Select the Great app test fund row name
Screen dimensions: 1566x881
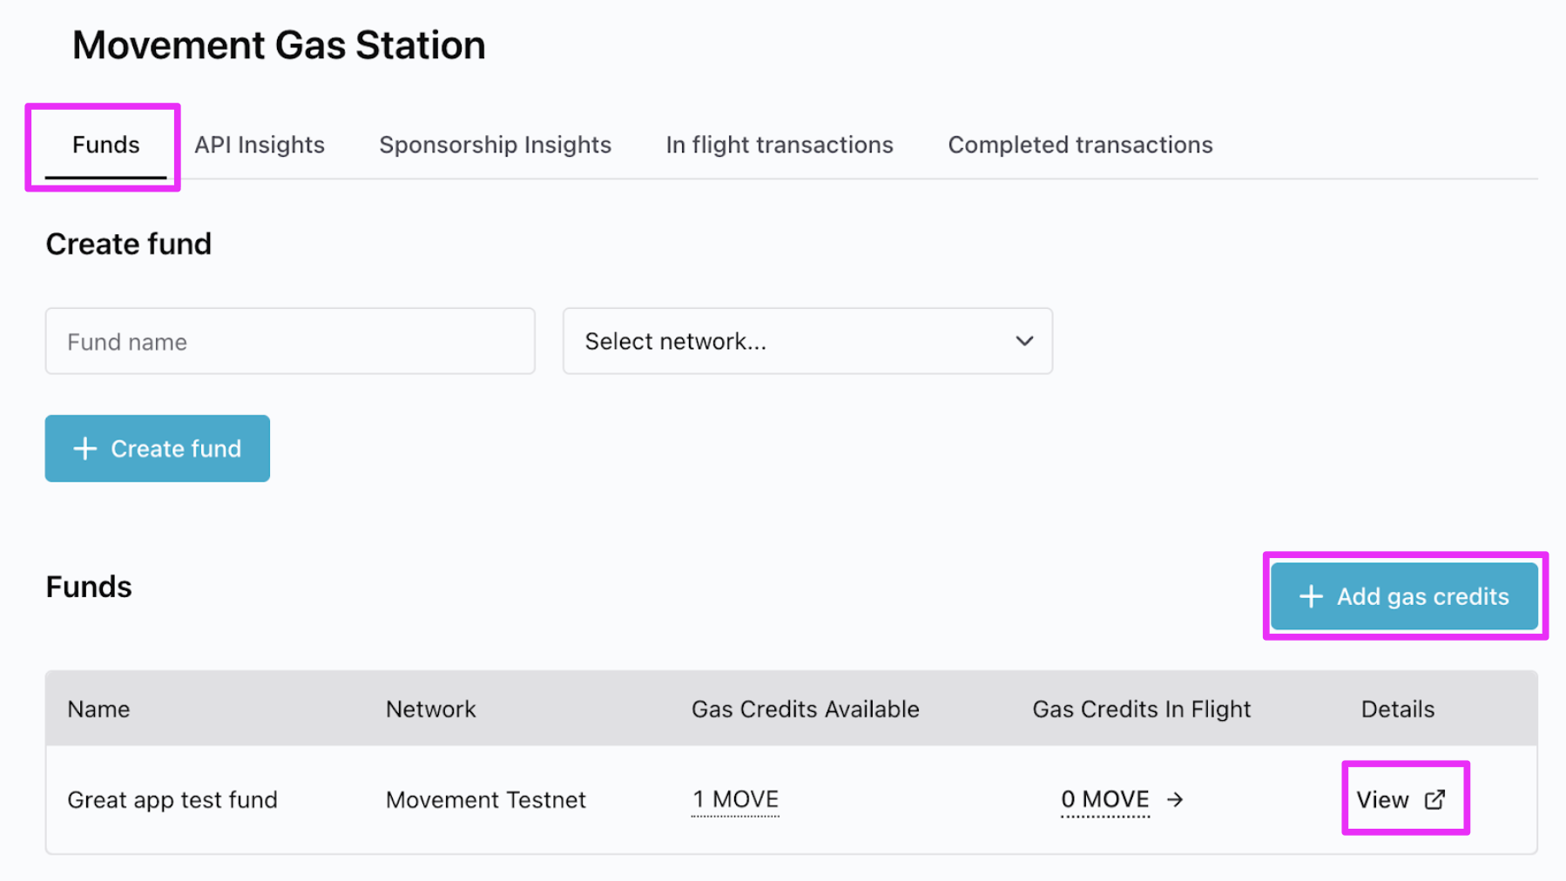[x=172, y=799]
